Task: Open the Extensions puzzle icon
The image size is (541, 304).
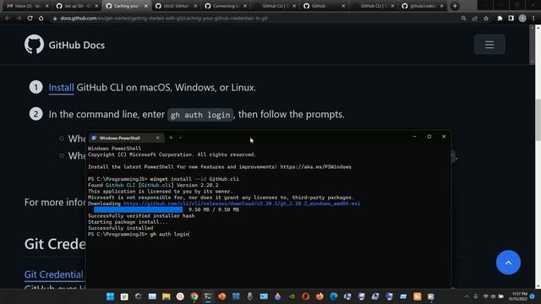Action: pyautogui.click(x=500, y=19)
